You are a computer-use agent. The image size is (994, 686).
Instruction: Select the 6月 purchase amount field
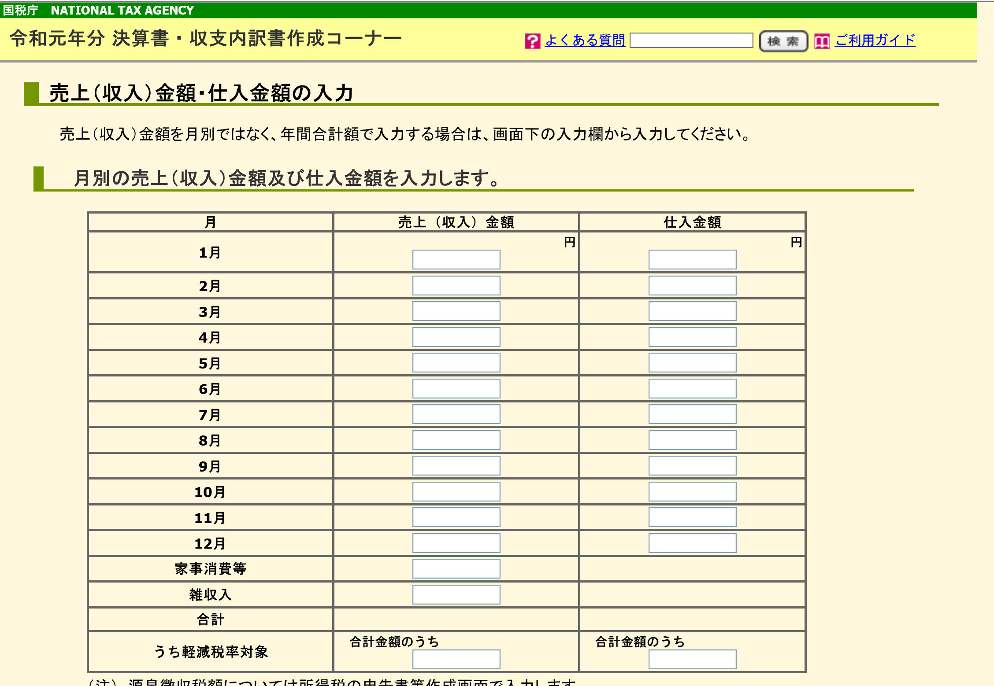click(x=692, y=389)
